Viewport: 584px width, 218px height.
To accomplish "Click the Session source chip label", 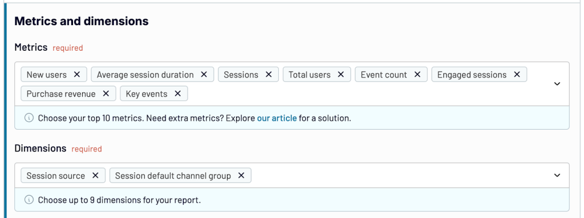I will [56, 176].
